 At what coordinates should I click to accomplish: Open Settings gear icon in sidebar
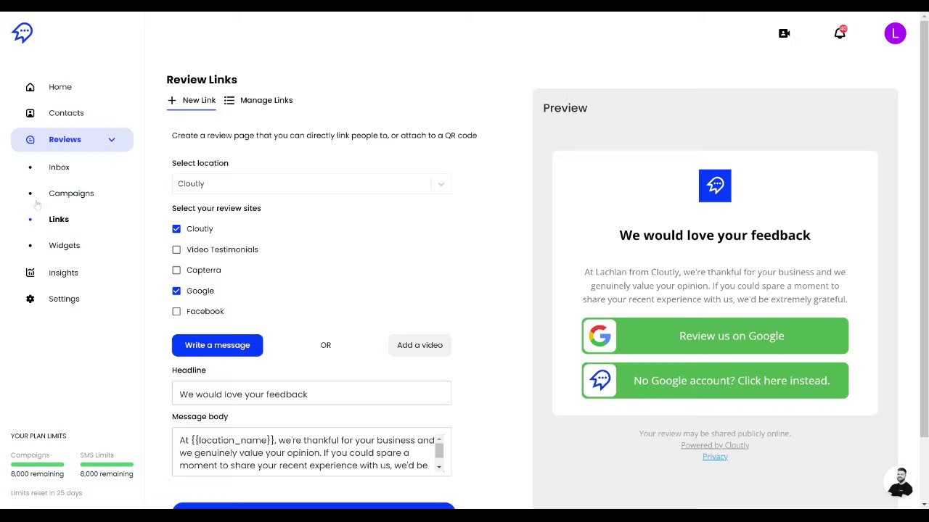coord(30,299)
